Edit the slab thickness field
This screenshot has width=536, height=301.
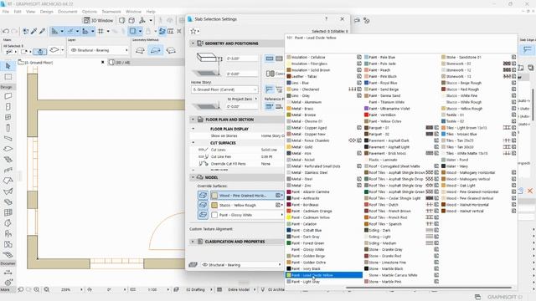coord(242,59)
